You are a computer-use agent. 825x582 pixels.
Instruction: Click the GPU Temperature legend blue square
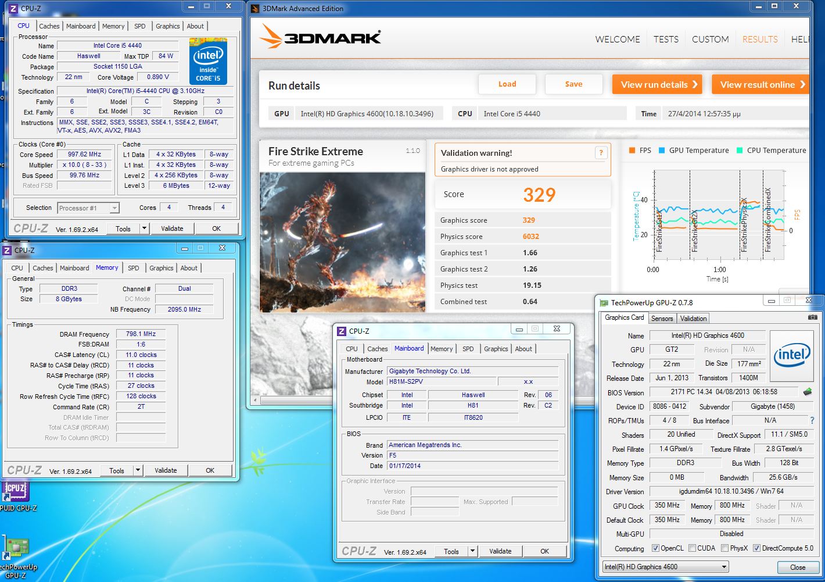[662, 150]
